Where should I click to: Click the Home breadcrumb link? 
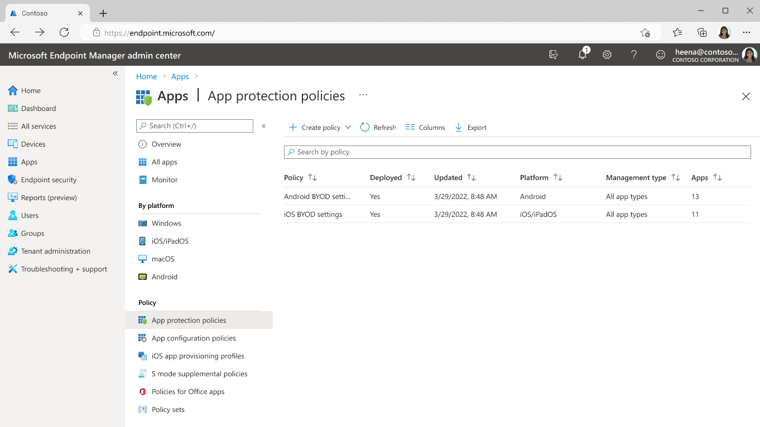tap(146, 76)
